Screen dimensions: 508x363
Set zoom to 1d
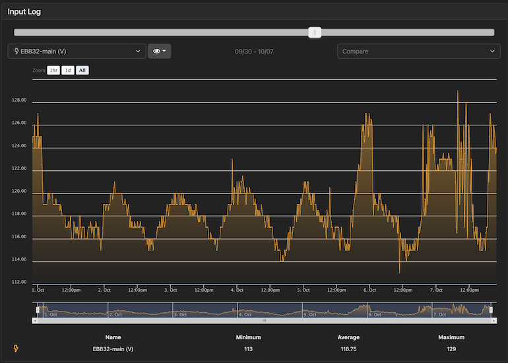(68, 71)
